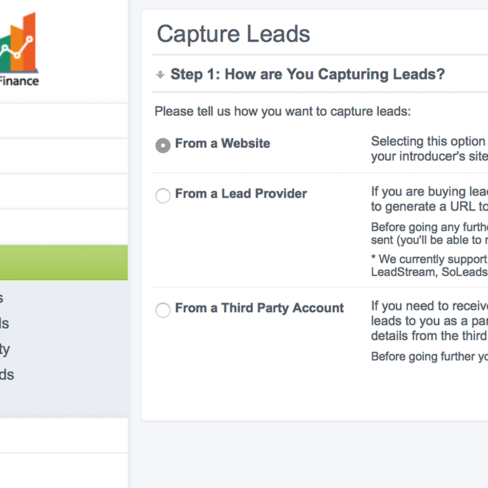Screen dimensions: 488x488
Task: Open the sidebar submenu item ending in "ls"
Action: coord(4,324)
